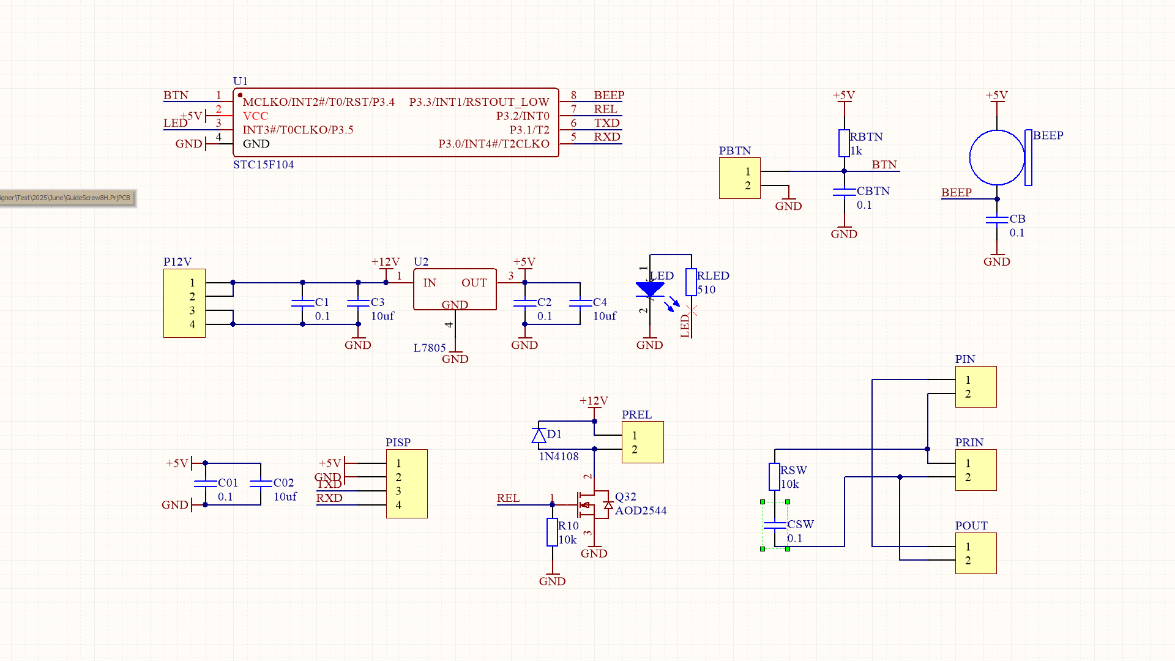Viewport: 1175px width, 661px height.
Task: Select the PISP programming header
Action: point(406,483)
